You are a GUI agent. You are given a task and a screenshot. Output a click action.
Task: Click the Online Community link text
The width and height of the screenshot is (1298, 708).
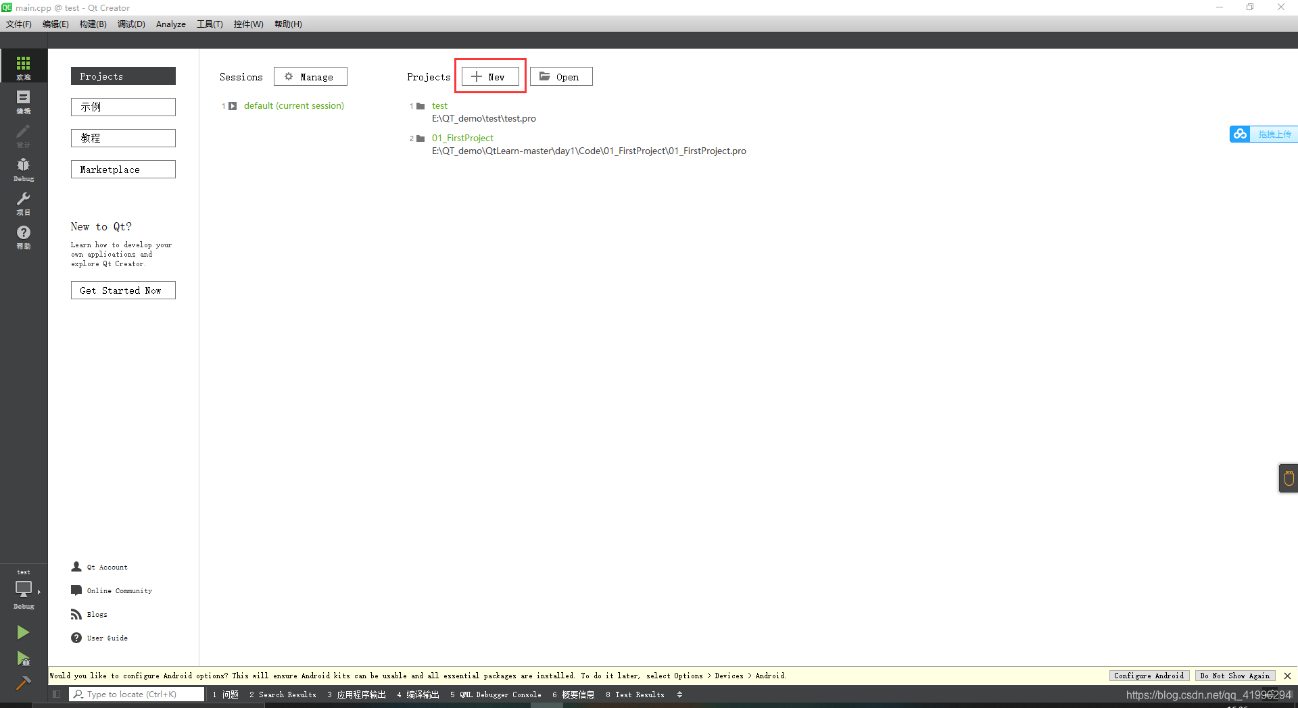click(120, 591)
